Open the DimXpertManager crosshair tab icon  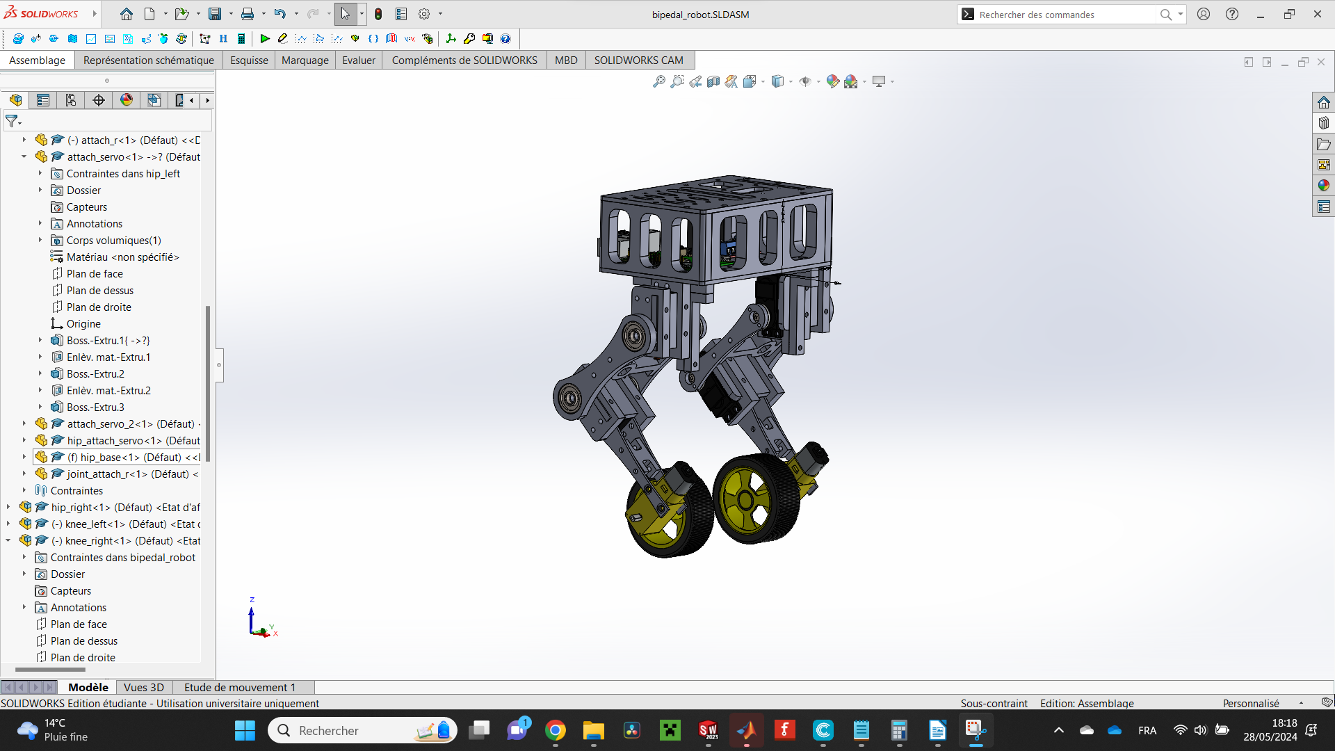[99, 101]
